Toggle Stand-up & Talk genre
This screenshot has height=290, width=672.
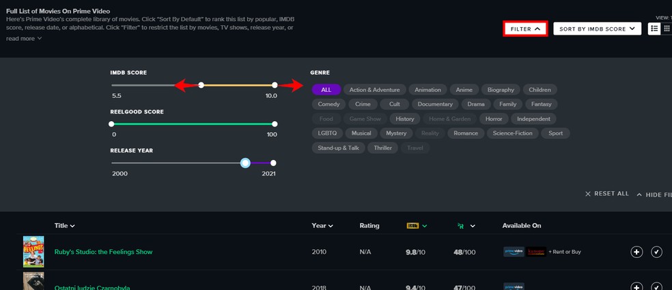(x=338, y=148)
